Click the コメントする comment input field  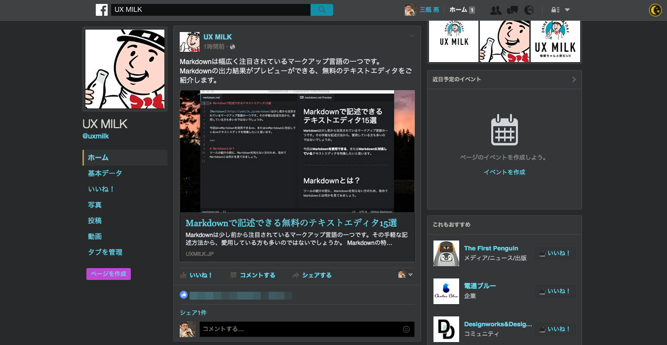click(x=300, y=329)
